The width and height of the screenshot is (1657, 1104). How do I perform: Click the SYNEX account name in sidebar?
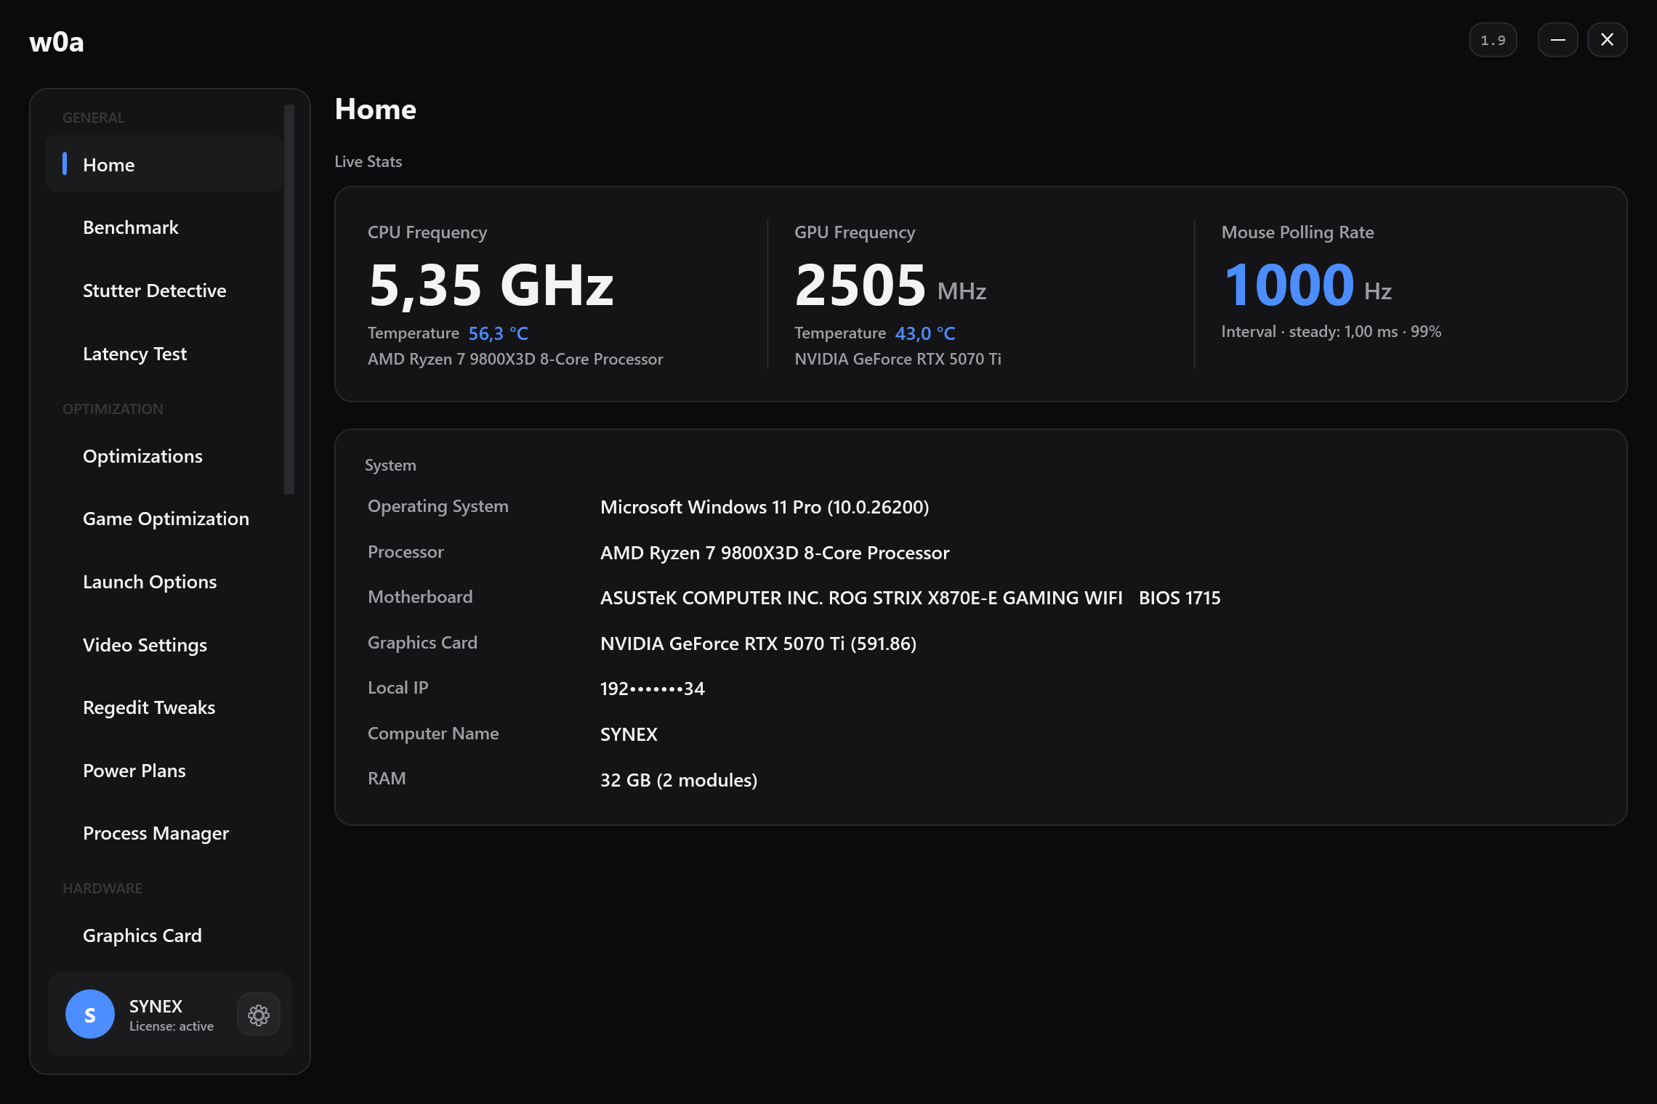click(x=156, y=1006)
